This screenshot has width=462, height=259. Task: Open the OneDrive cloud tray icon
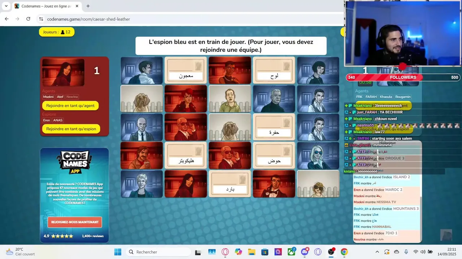click(x=396, y=252)
